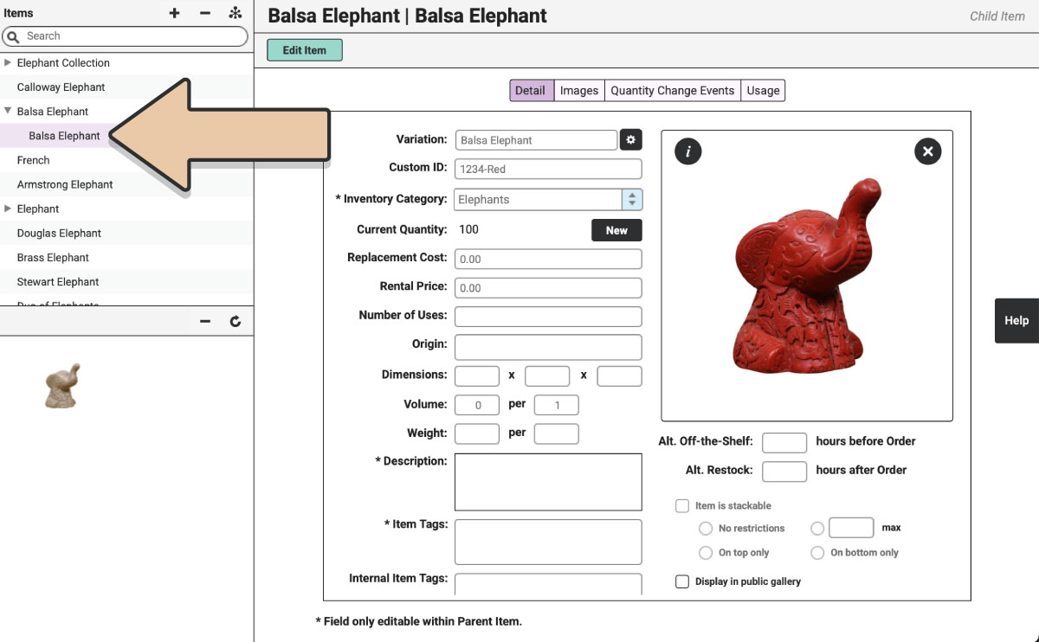
Task: Select Stewart Elephant in the list
Action: (126, 281)
